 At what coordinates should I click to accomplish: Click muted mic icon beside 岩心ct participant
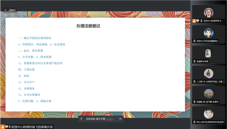coord(195,122)
